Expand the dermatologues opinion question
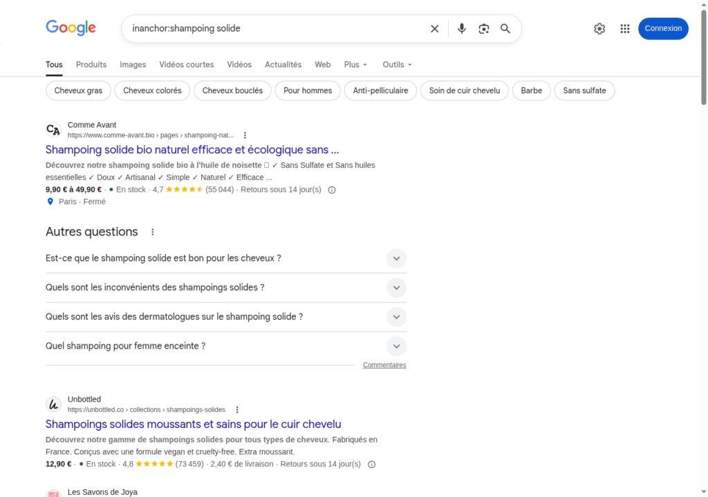 tap(396, 317)
